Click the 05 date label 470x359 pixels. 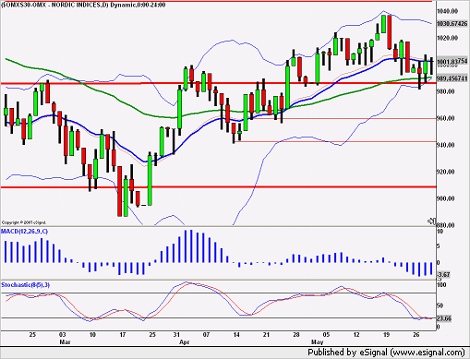(x=326, y=335)
